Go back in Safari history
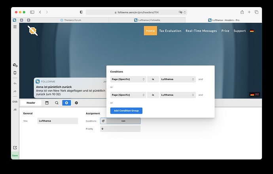Viewport: 273px width, 174px height. click(40, 12)
